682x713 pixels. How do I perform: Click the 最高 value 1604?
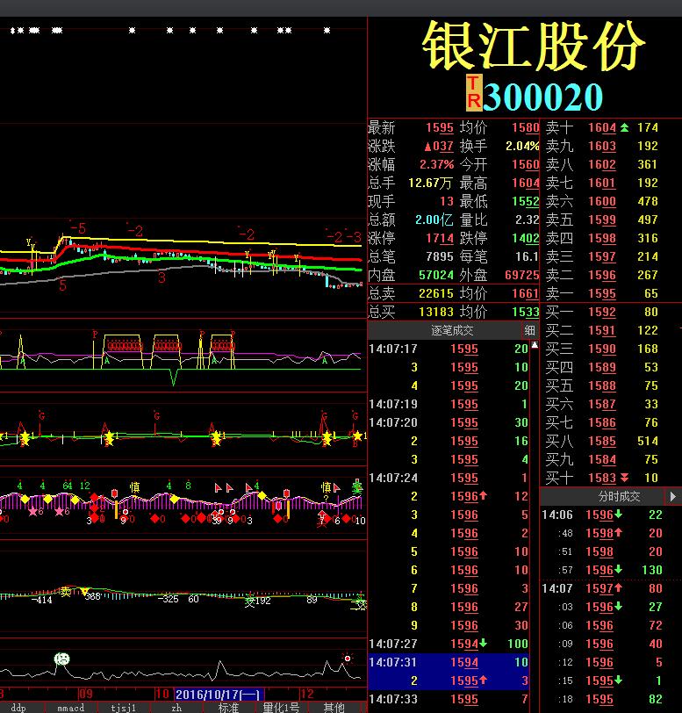click(x=526, y=184)
